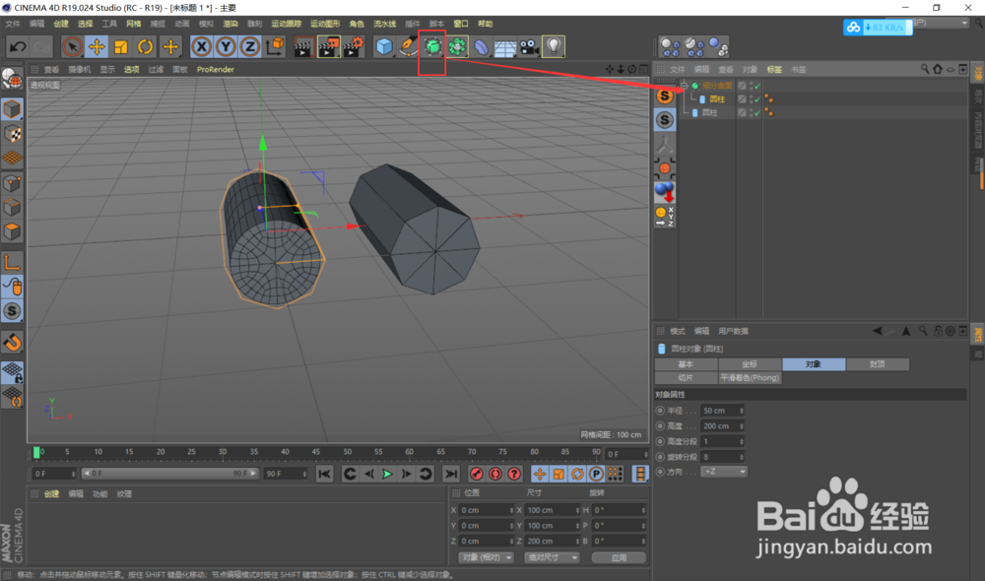Image resolution: width=985 pixels, height=581 pixels.
Task: Open the 方向 dropdown showing +Z
Action: click(724, 471)
